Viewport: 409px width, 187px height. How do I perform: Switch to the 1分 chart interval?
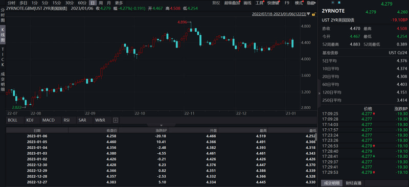point(34,3)
